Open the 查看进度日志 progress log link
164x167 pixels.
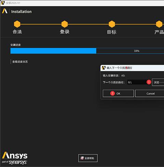[20, 62]
